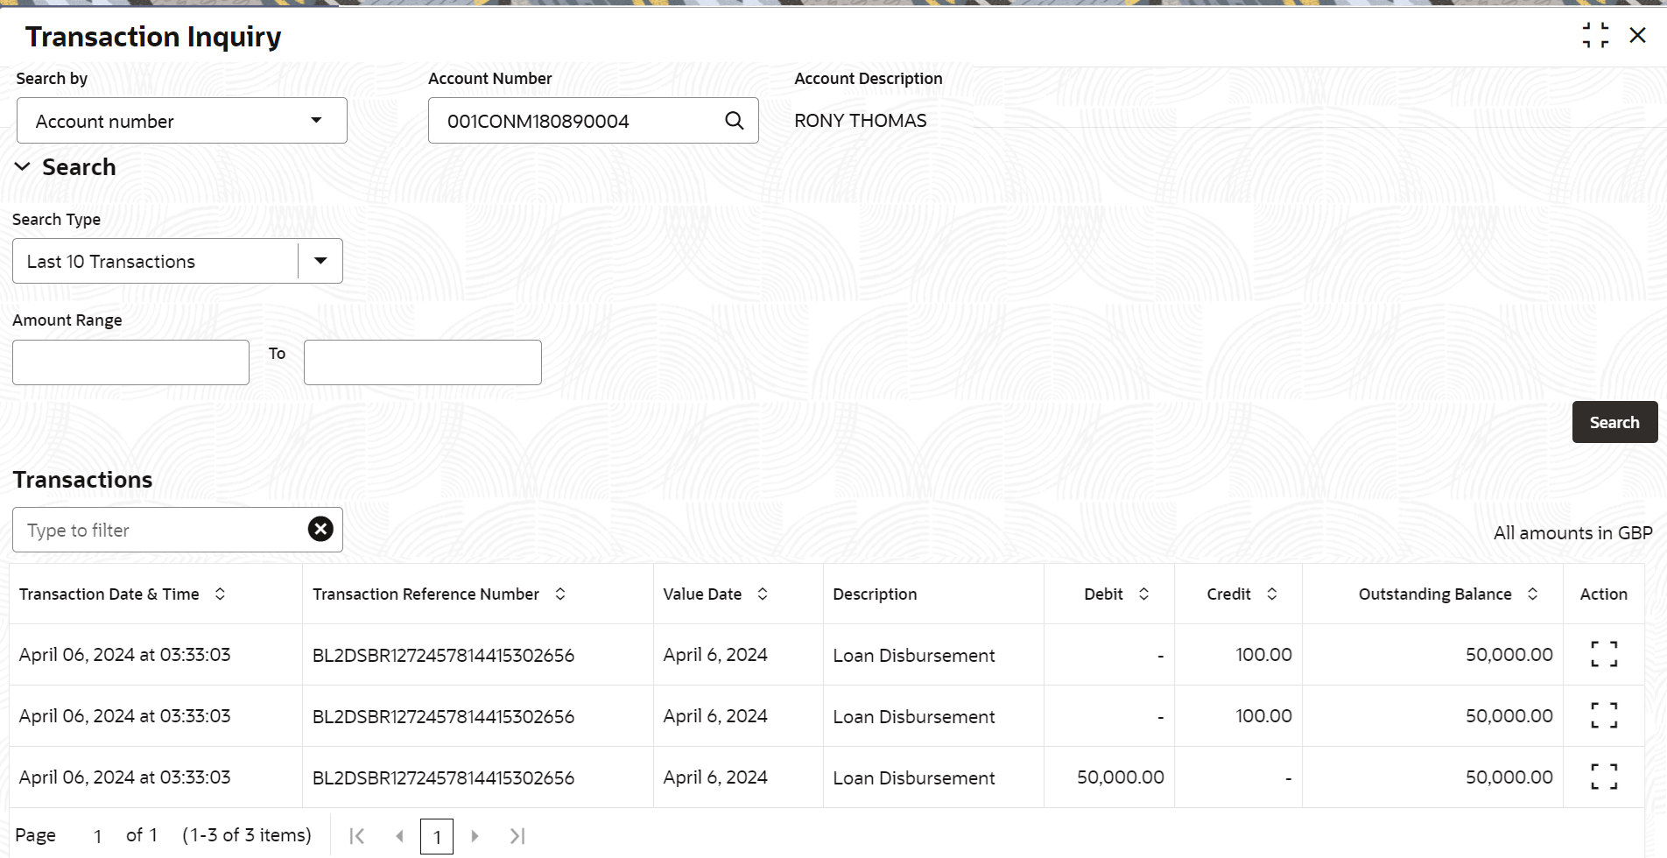
Task: Go to the next page of transactions
Action: point(475,836)
